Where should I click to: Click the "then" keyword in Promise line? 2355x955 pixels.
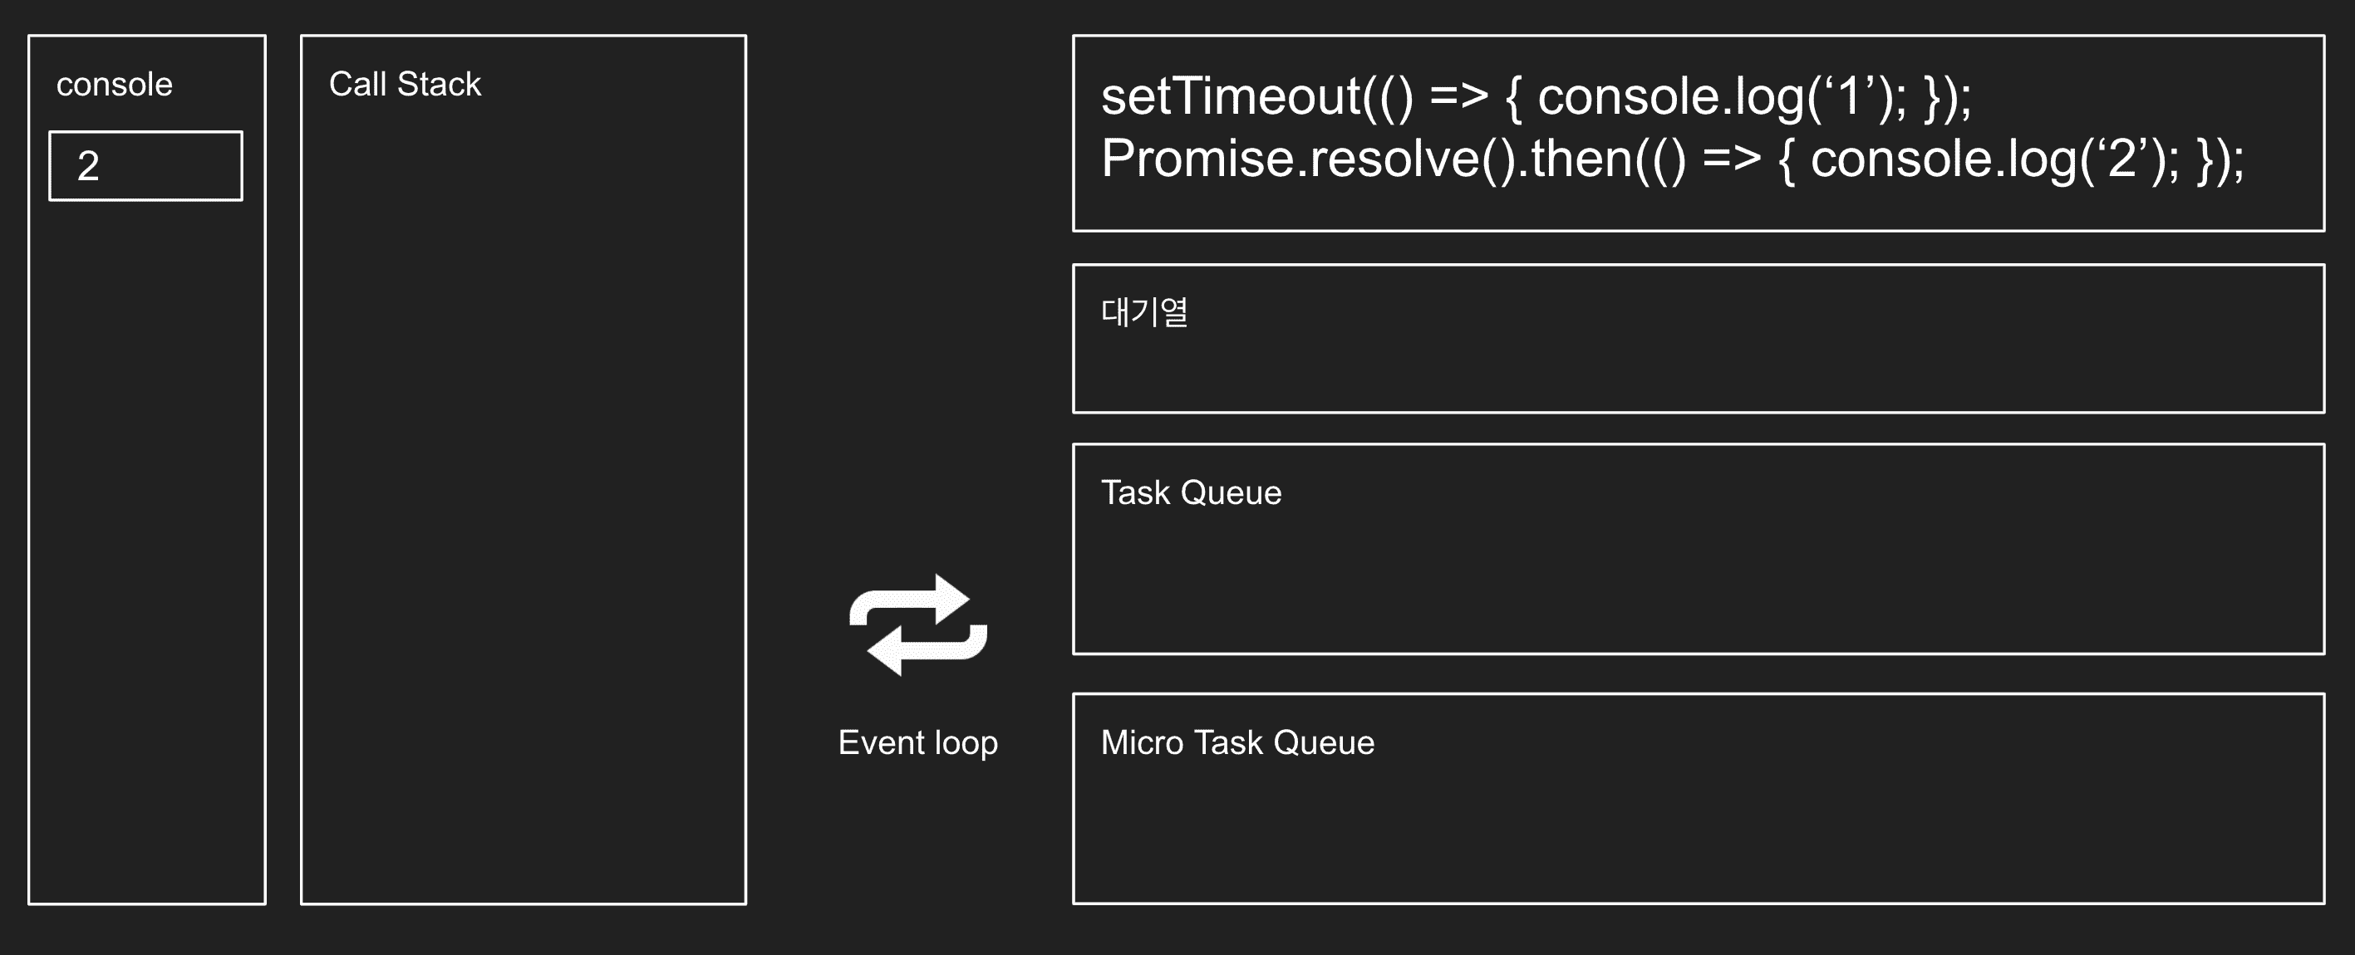[x=1581, y=159]
